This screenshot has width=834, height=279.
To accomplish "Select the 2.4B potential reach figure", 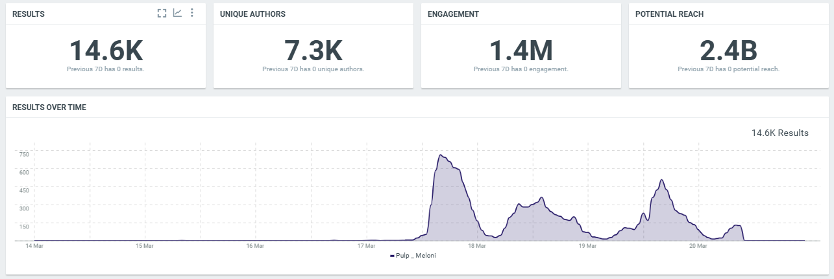I will [728, 50].
